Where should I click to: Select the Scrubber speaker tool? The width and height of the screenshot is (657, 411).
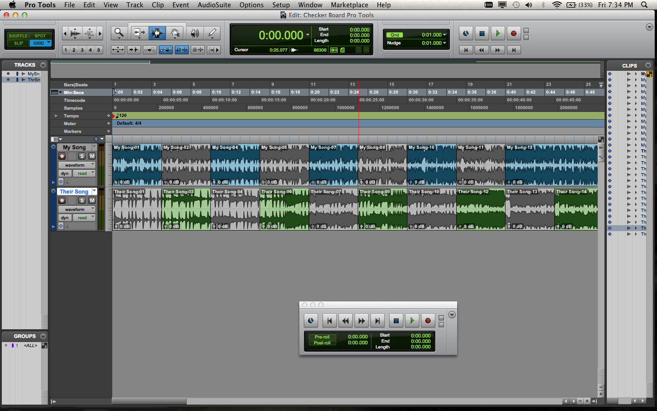195,33
